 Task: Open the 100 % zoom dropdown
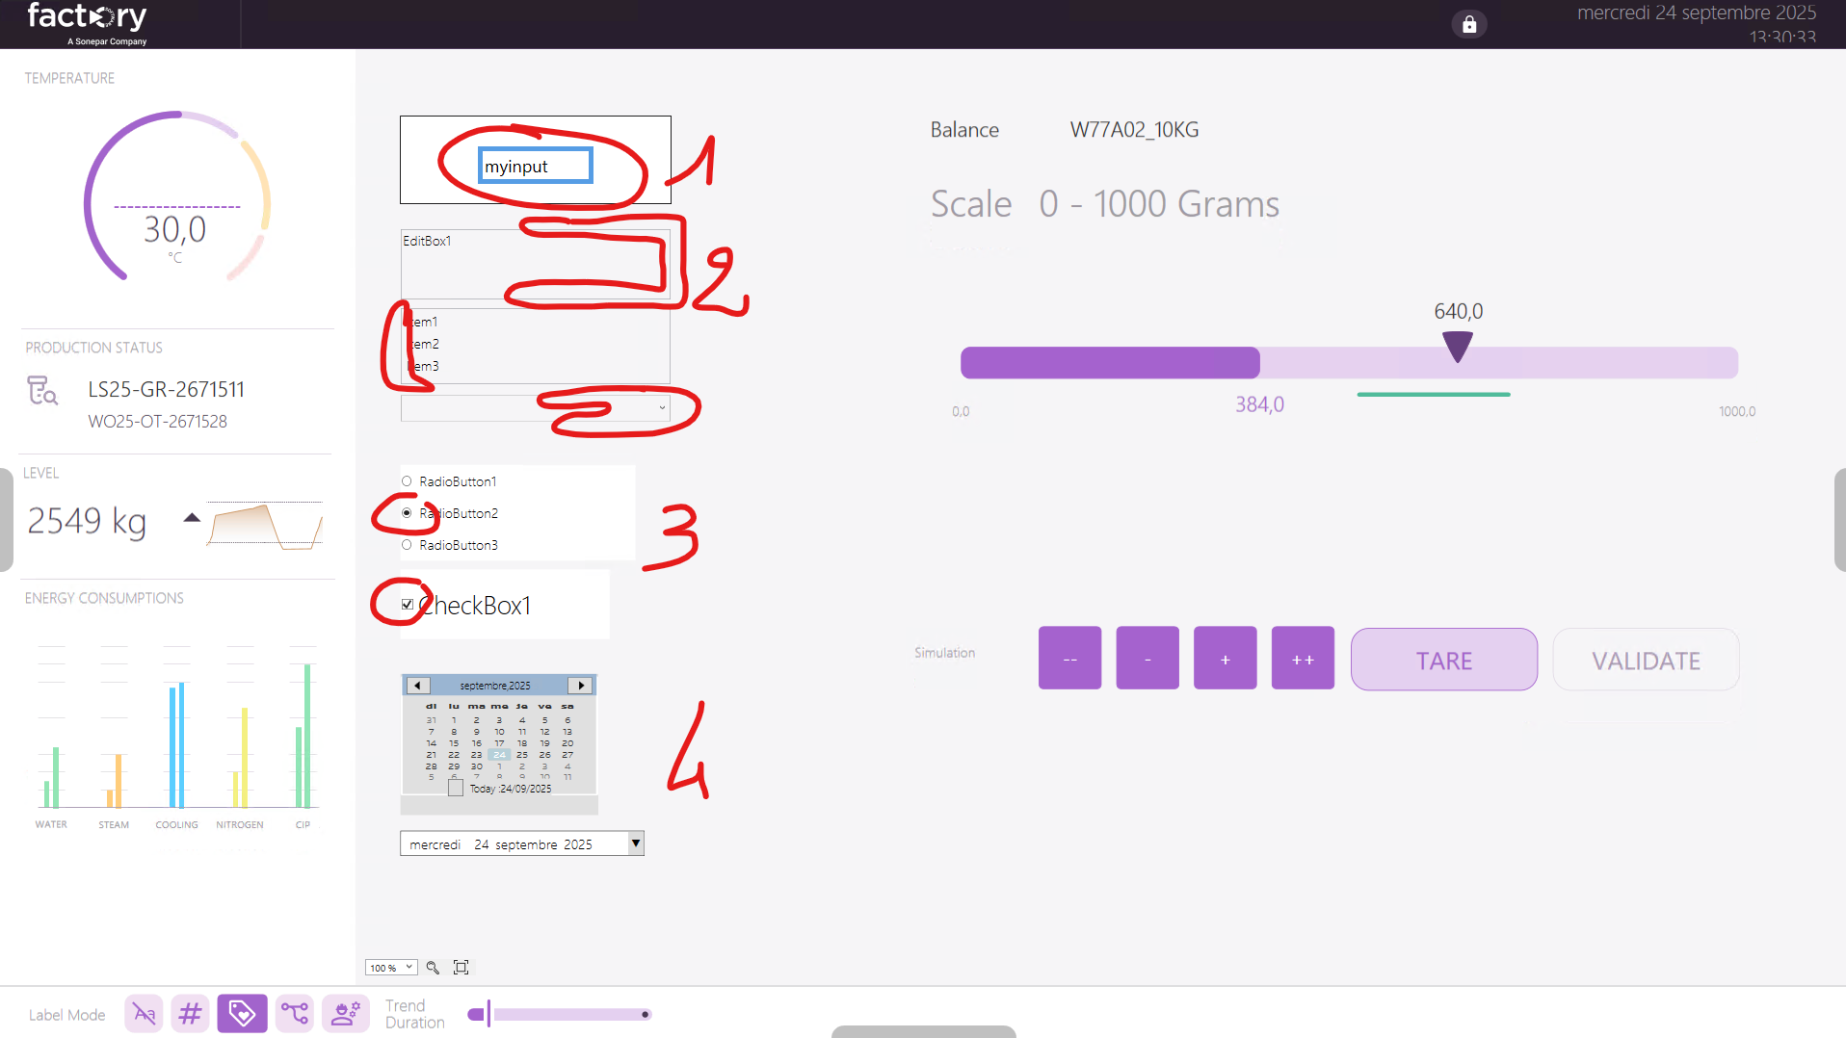[x=391, y=968]
